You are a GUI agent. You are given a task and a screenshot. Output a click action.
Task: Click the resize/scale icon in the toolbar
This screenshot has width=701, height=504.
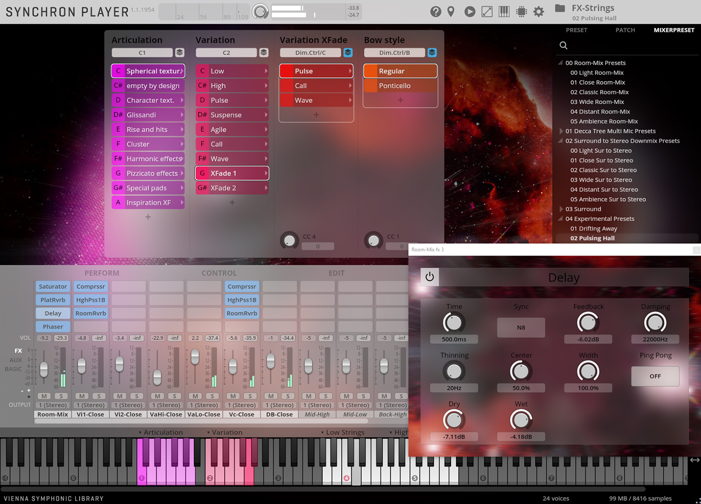click(x=487, y=11)
